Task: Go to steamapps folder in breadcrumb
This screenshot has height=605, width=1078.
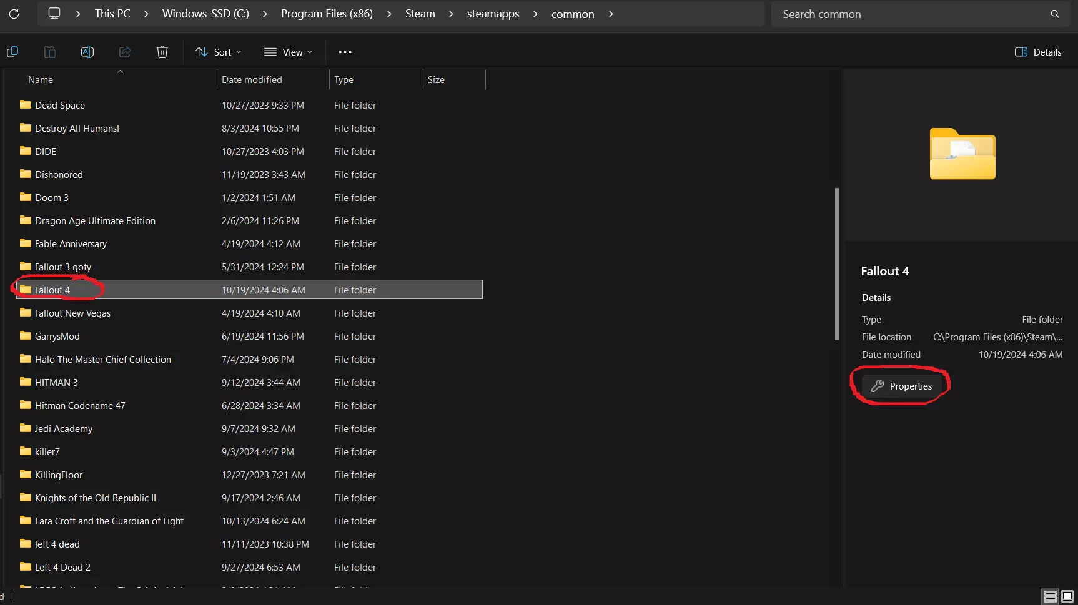Action: (493, 14)
